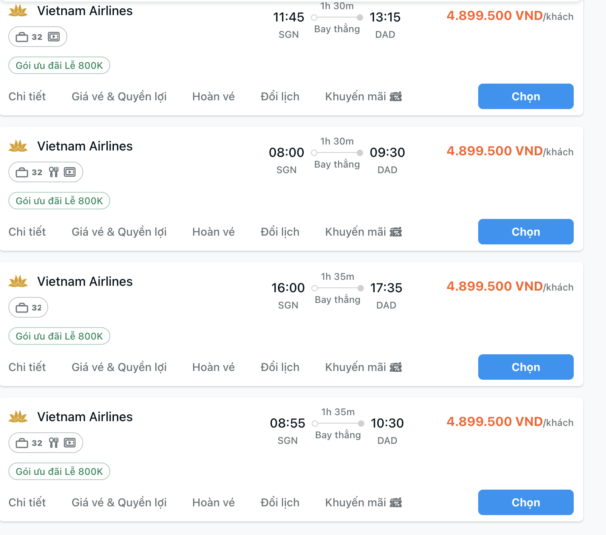The height and width of the screenshot is (535, 606).
Task: Click the entertainment screen icon on the 11:45 flight
Action: pos(54,37)
